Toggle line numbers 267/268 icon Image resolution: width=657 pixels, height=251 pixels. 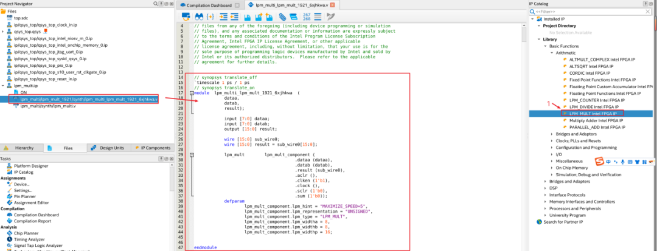click(307, 16)
